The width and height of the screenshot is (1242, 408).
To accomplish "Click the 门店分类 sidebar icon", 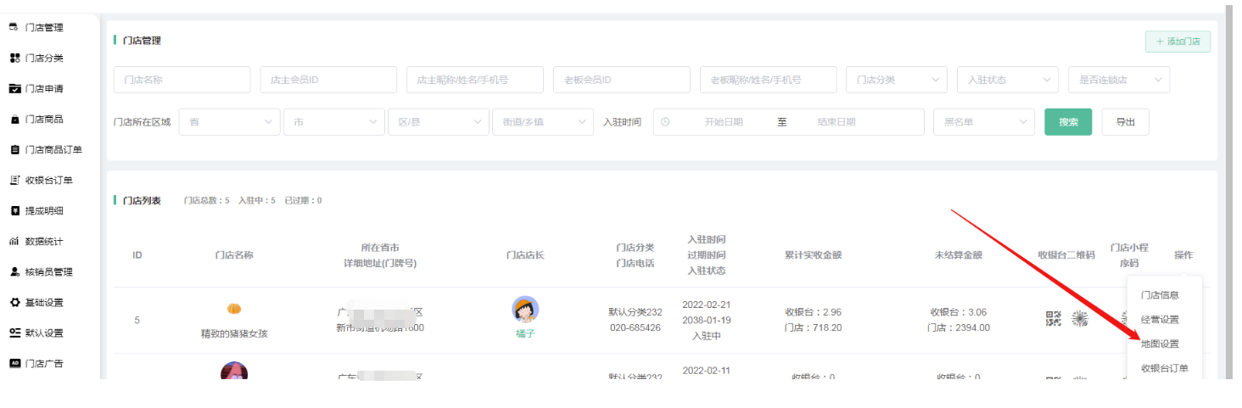I will [14, 58].
